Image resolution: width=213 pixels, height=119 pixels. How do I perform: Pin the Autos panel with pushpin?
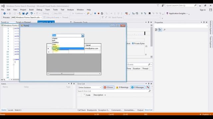click(71, 84)
